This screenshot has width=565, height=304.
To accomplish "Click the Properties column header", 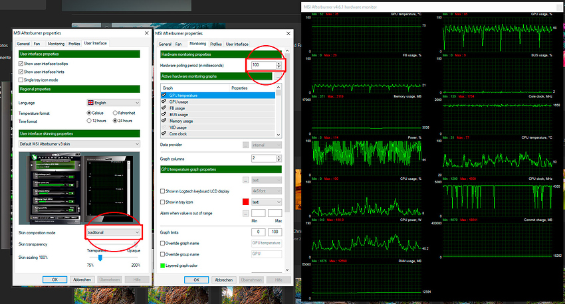I will [x=252, y=88].
